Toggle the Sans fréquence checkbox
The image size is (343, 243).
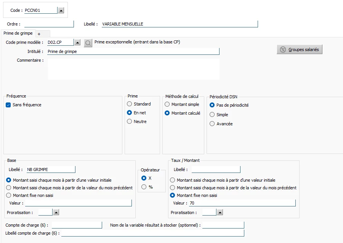(8, 105)
